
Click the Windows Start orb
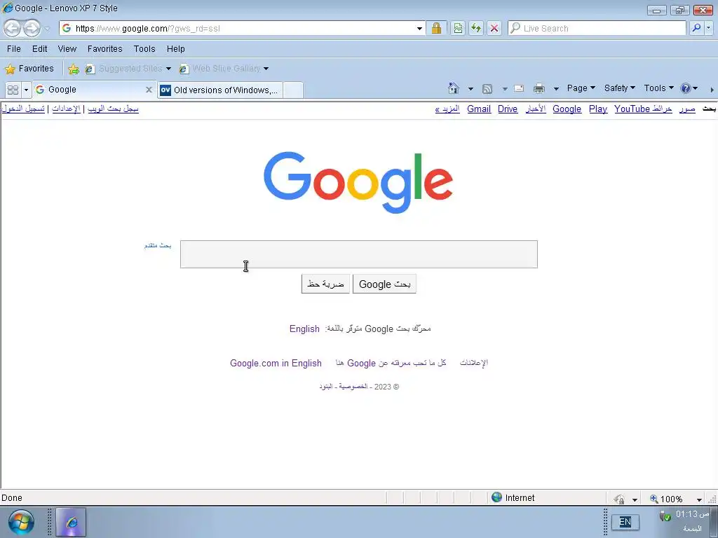(x=21, y=522)
